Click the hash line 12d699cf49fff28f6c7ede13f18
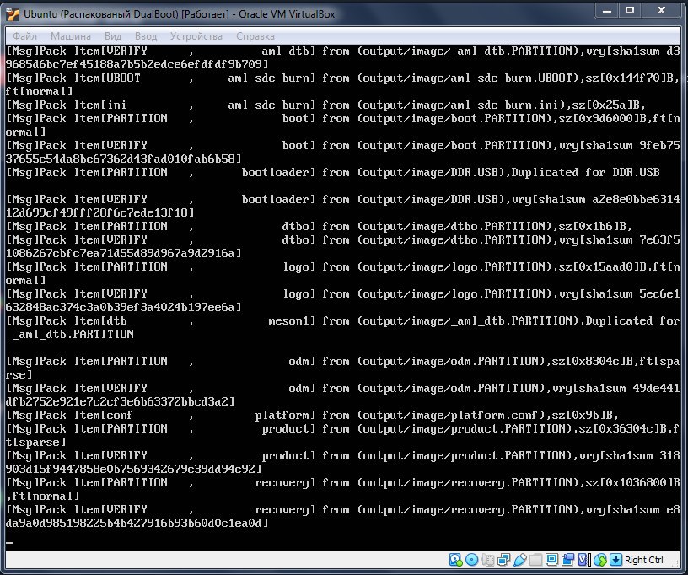 [96, 212]
